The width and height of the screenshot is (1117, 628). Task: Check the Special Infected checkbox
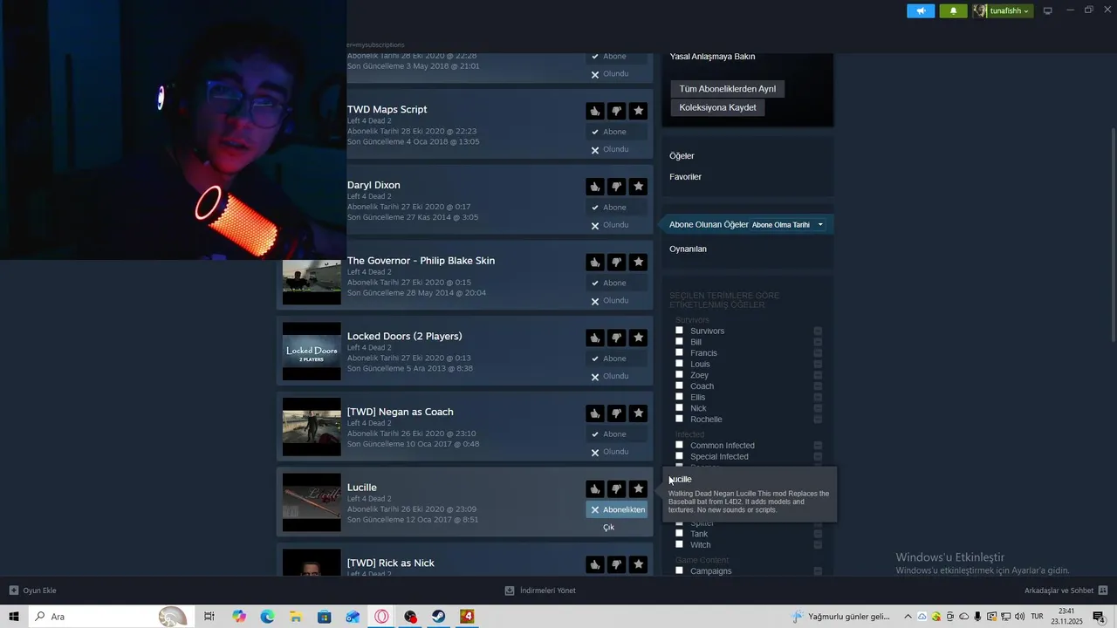tap(679, 456)
